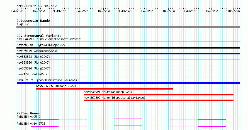Open variant nsv5936865 (Almarri2020) label
This screenshot has height=130, width=248.
click(x=56, y=86)
